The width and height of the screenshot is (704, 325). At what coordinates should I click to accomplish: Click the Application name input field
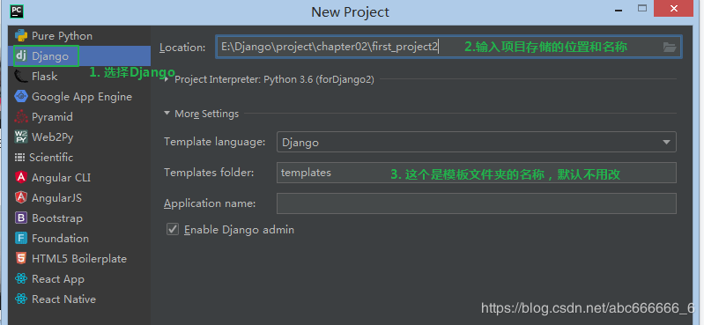tap(477, 203)
